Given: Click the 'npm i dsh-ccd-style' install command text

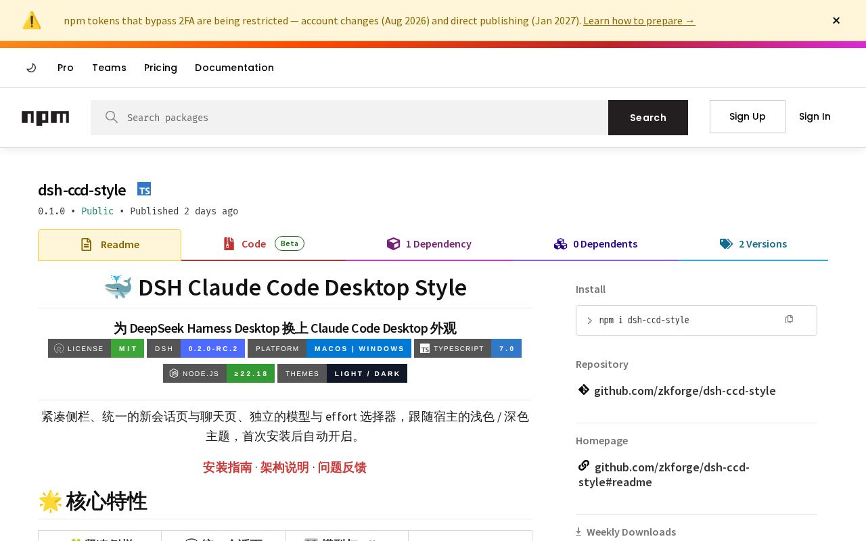Looking at the screenshot, I should [644, 320].
